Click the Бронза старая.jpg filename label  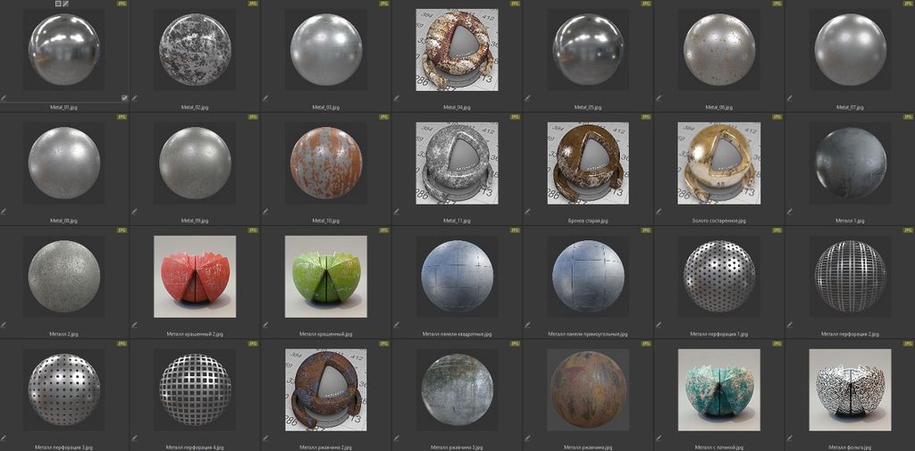click(x=587, y=221)
